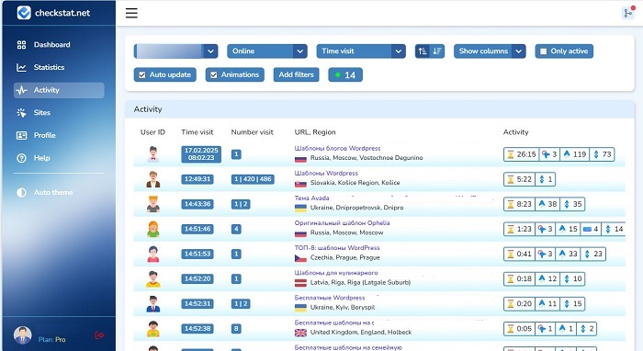Screen dimensions: 643x351
Task: Expand the Show columns dropdown
Action: point(490,51)
